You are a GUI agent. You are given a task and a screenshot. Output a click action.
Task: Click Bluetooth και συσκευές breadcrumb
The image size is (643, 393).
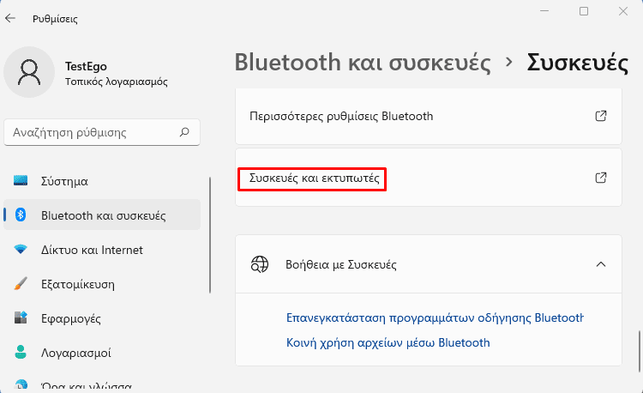point(363,63)
